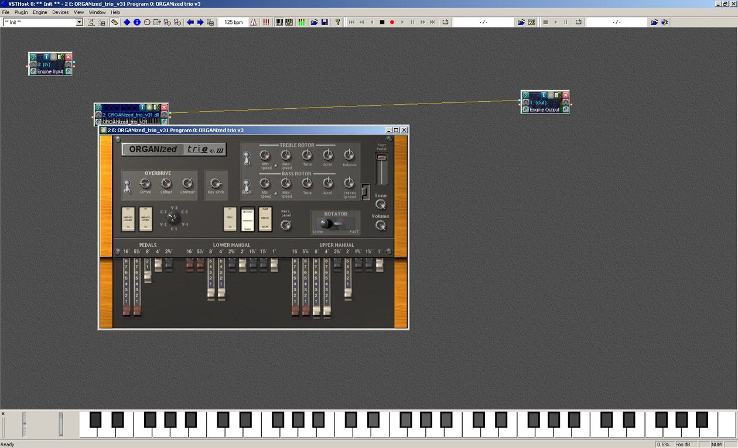The width and height of the screenshot is (738, 448).
Task: Click the Overdrive Colour knob
Action: point(166,183)
